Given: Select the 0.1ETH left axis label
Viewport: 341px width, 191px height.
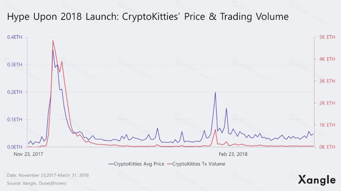Looking at the screenshot, I should click(15, 119).
